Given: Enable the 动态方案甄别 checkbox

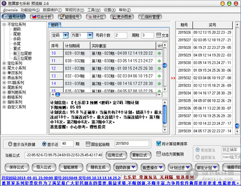Looking at the screenshot, I should click(x=159, y=154).
